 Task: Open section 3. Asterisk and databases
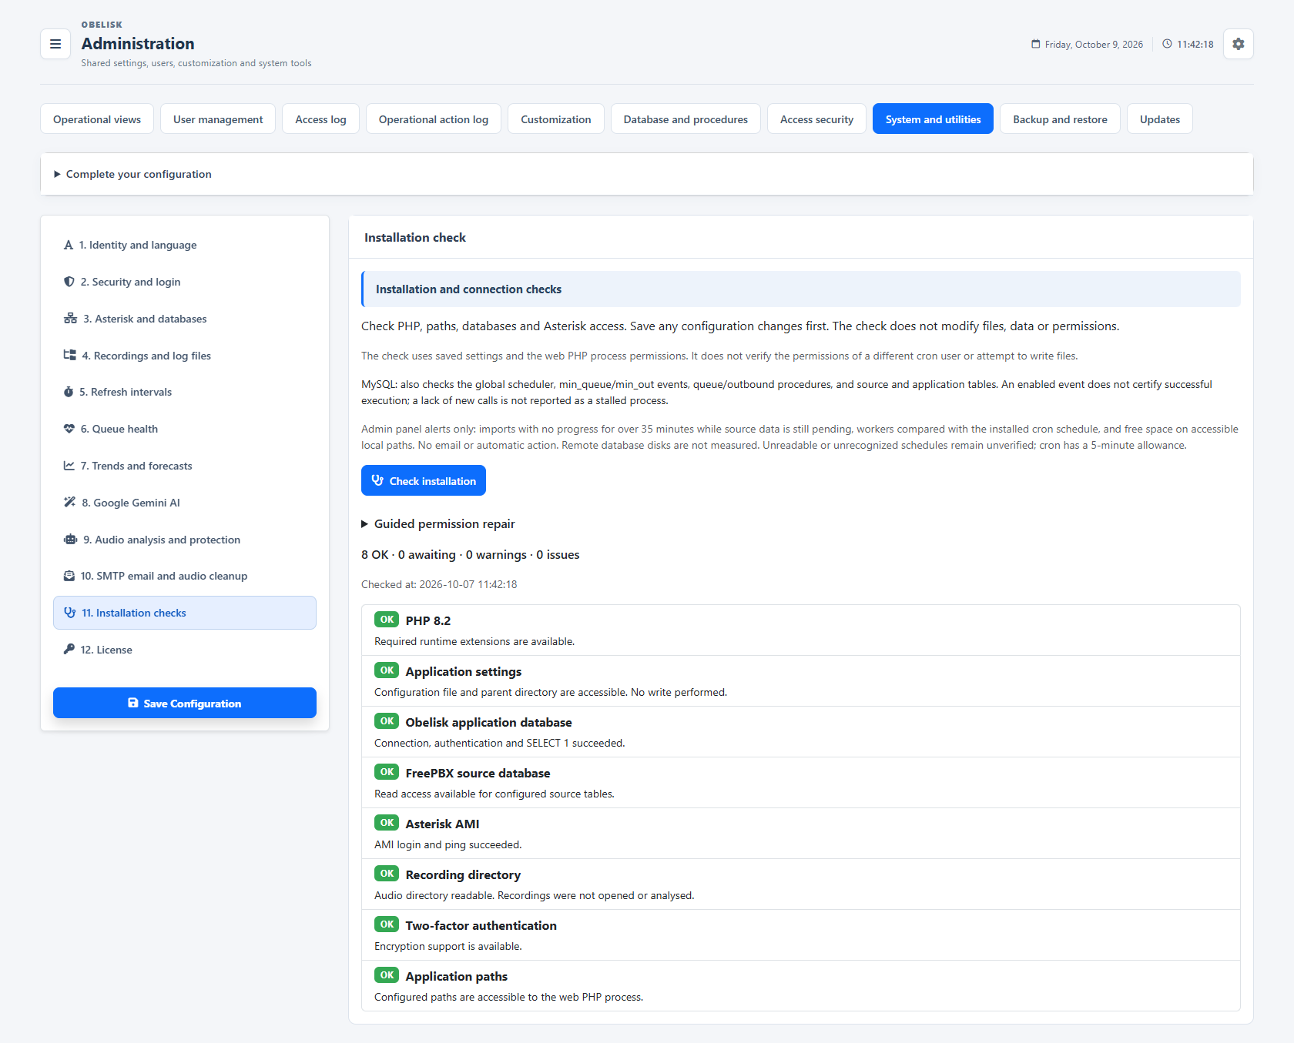[x=185, y=319]
